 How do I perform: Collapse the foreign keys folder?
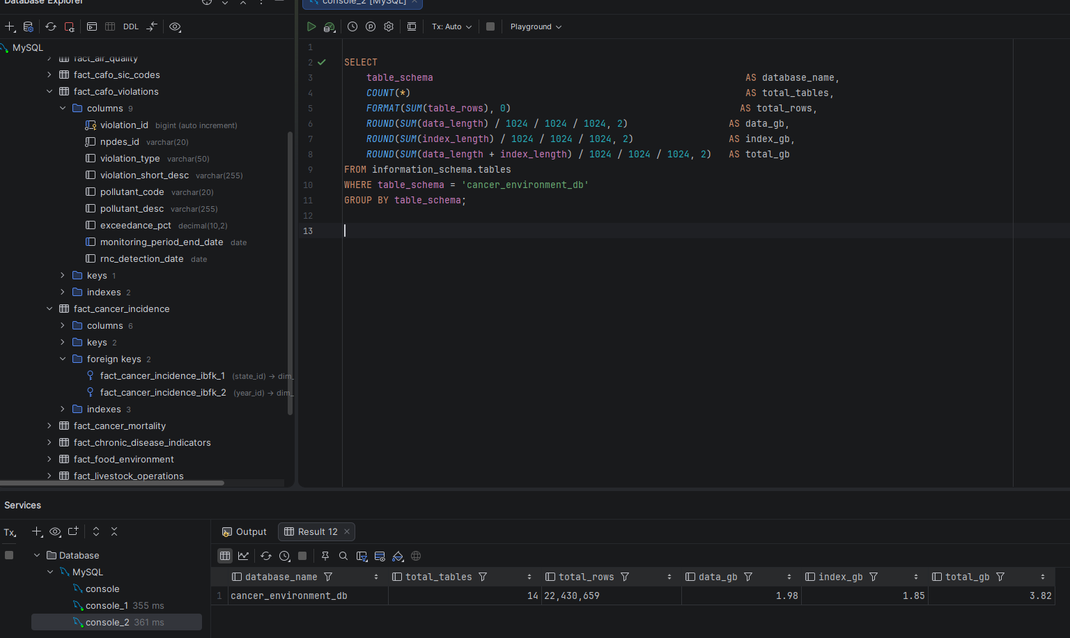click(62, 359)
